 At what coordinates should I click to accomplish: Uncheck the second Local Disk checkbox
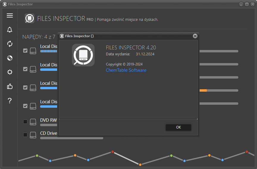pos(25,69)
